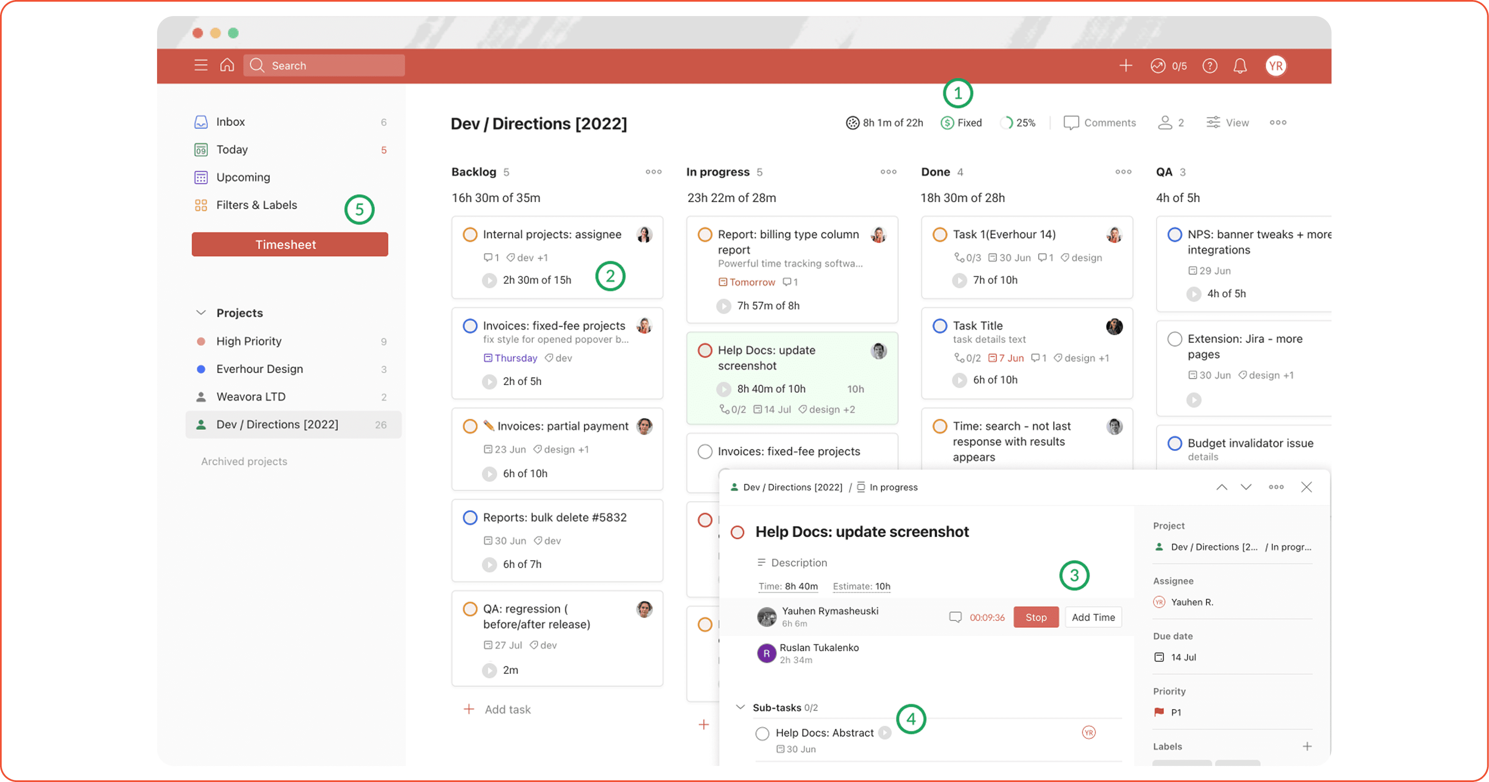This screenshot has height=782, width=1489.
Task: Complete task Report: billing type column report
Action: click(x=705, y=235)
